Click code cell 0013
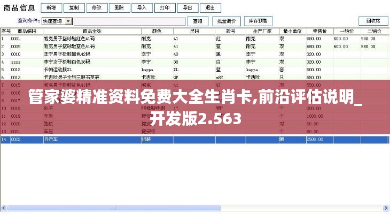 [x=15, y=78]
